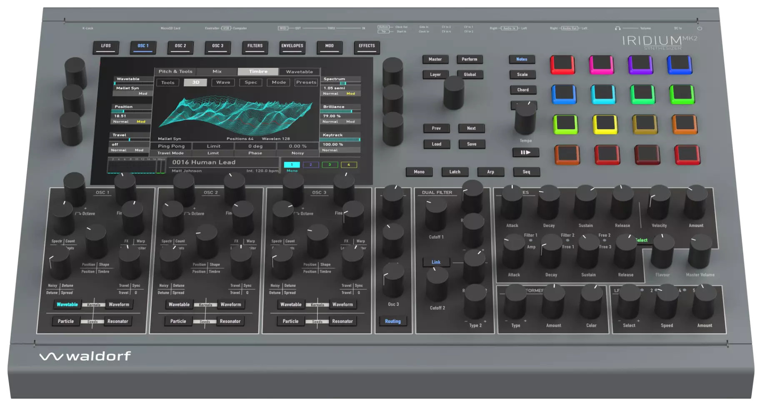This screenshot has height=406, width=762.
Task: Select the Wave view sub-tab
Action: point(223,83)
